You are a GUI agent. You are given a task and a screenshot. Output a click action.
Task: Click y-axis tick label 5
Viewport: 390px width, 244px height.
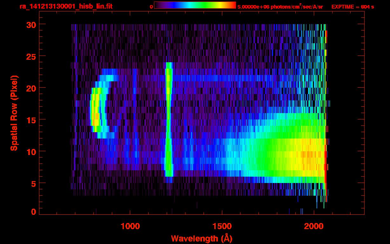[34, 183]
